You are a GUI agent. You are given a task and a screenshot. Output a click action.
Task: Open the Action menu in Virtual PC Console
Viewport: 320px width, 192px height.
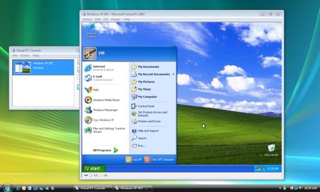25,55
